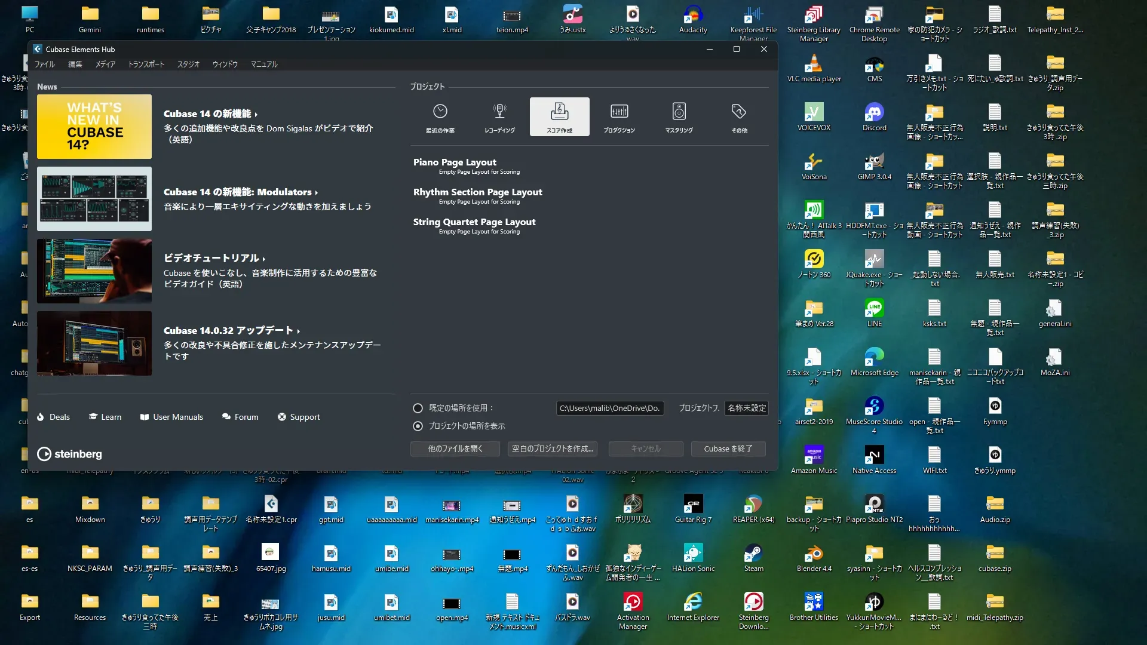Expand Cubase 14.0.32 アップデート heading arrow
Screen dimensions: 1147x645
pyautogui.click(x=298, y=331)
